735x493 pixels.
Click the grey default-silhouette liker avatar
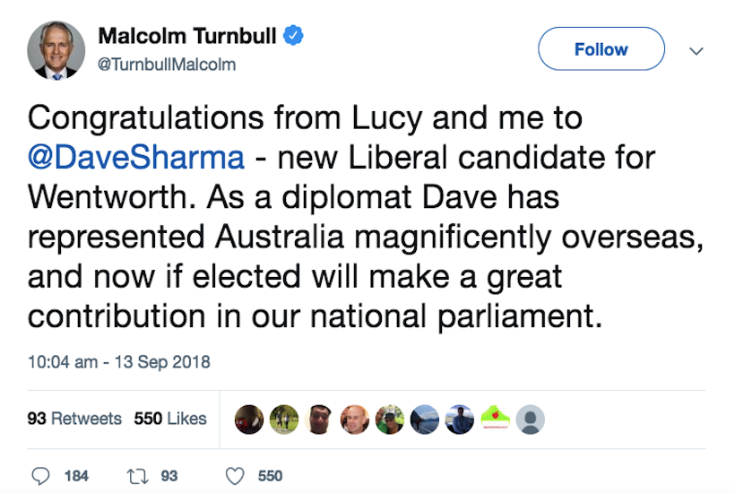pyautogui.click(x=532, y=419)
